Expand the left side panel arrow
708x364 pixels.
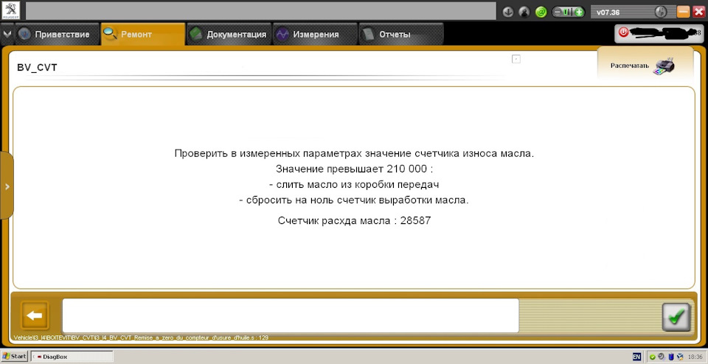[7, 186]
